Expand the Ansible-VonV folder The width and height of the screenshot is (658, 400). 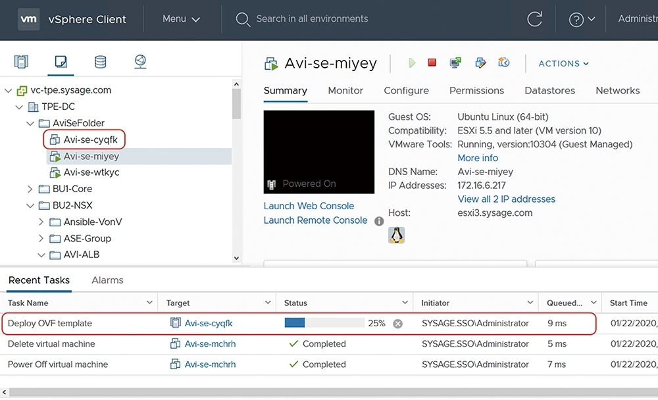click(x=41, y=222)
